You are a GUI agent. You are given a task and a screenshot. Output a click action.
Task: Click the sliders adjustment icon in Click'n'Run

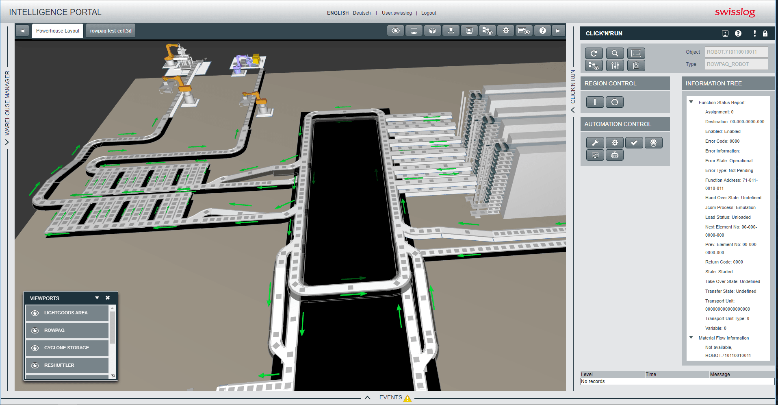pyautogui.click(x=615, y=65)
